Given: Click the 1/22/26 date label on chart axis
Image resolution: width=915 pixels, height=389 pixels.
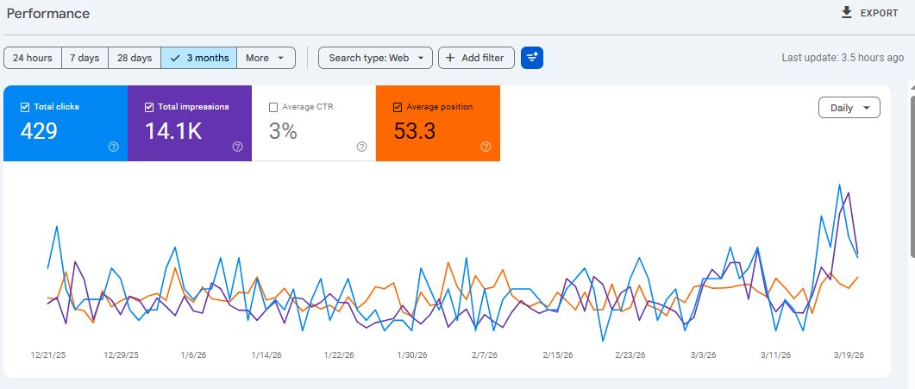Looking at the screenshot, I should (339, 355).
